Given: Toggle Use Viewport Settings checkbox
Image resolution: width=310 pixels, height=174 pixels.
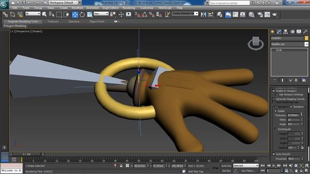Looking at the screenshot, I should pyautogui.click(x=277, y=95).
